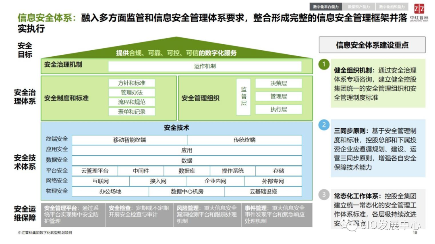Click the gray number 3 circle
Screen dimensions: 435x244
[x=324, y=195]
